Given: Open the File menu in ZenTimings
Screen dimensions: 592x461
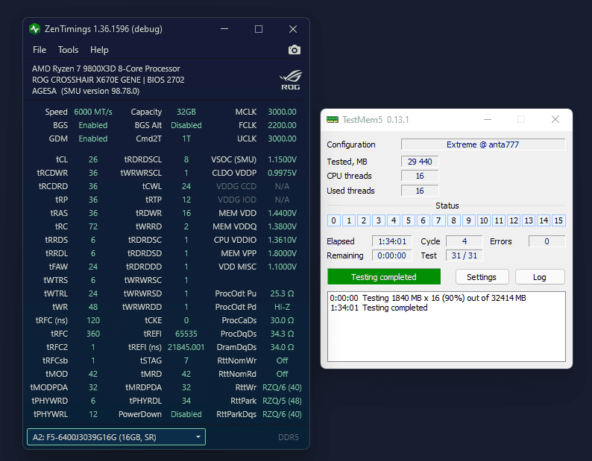Looking at the screenshot, I should pos(40,50).
